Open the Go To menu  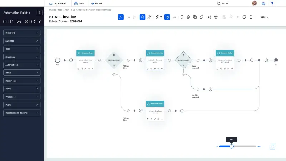[x=96, y=3]
